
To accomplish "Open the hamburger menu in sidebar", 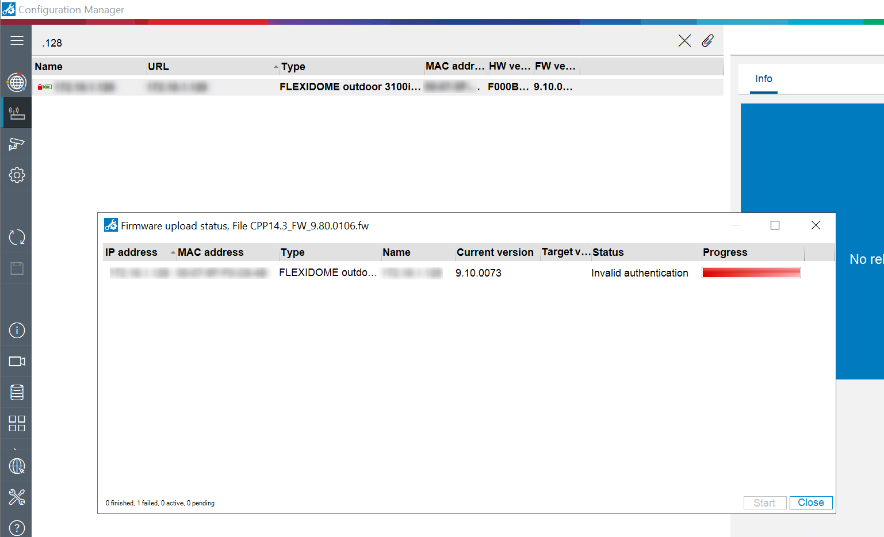I will click(17, 41).
